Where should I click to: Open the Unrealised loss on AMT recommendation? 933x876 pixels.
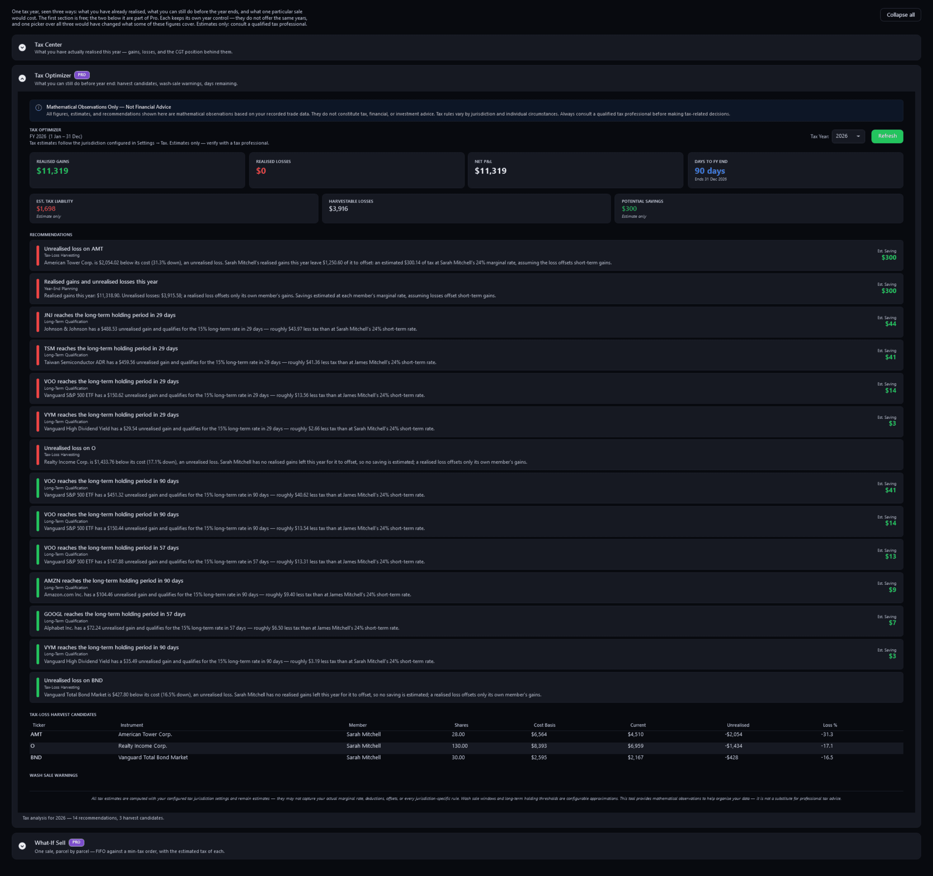(465, 255)
